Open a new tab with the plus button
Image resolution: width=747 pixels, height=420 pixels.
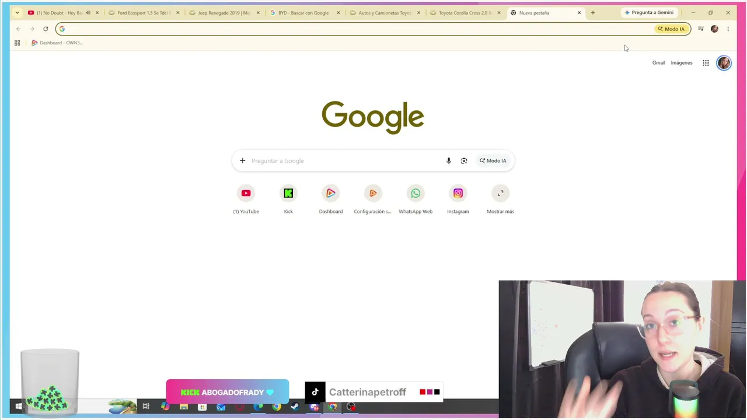pos(593,12)
